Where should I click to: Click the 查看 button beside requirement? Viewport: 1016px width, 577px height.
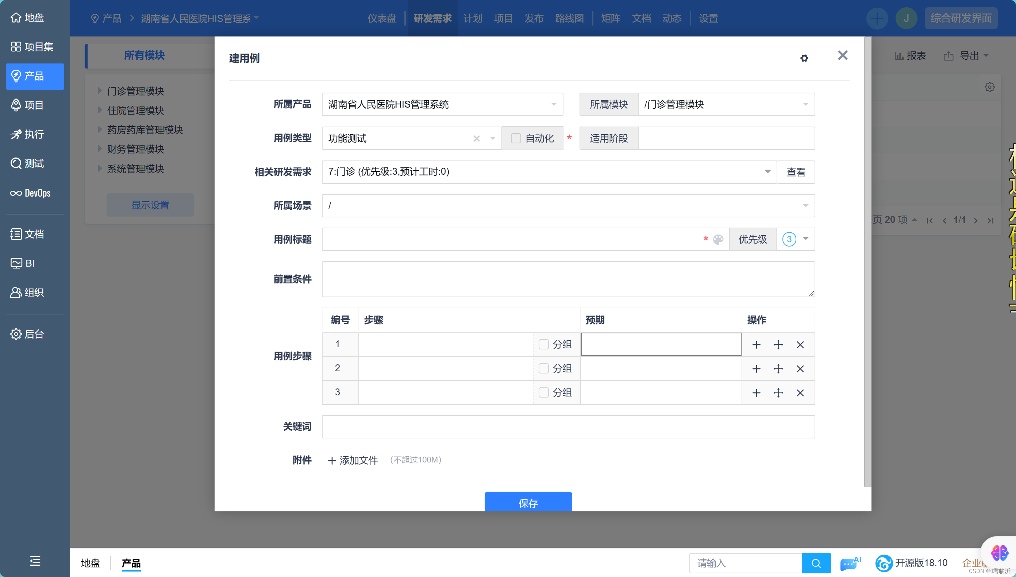(796, 172)
